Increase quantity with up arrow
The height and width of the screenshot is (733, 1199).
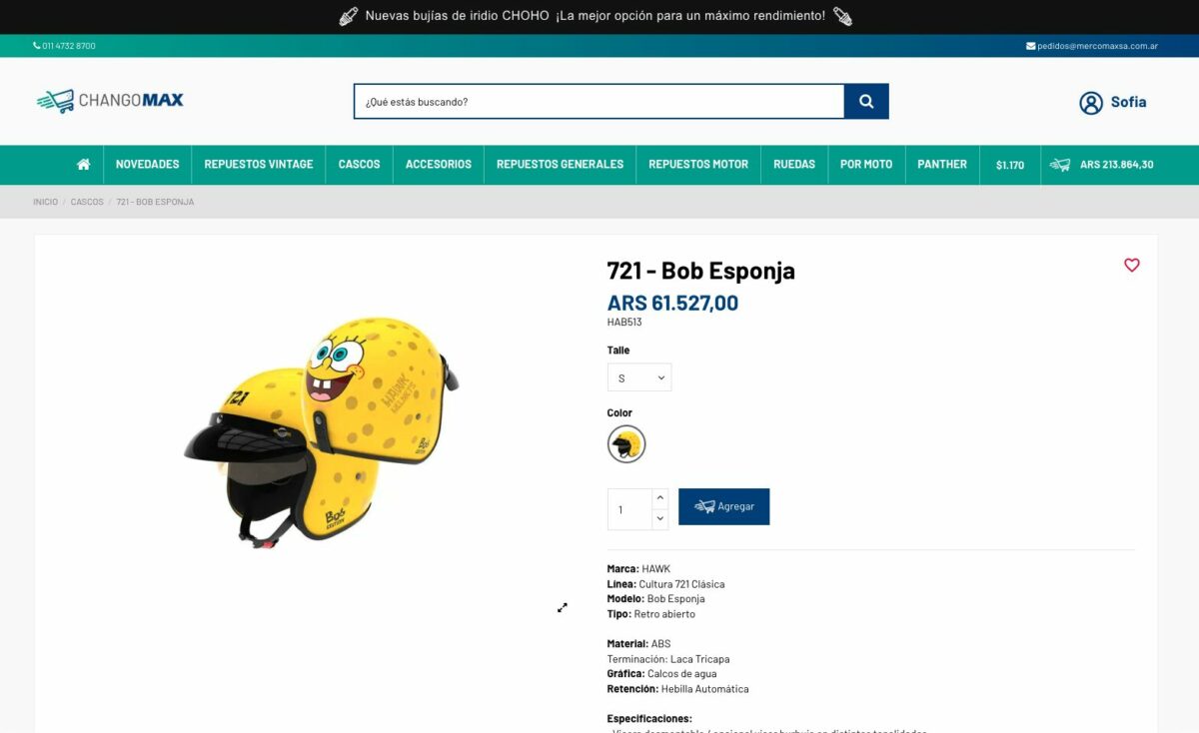660,496
